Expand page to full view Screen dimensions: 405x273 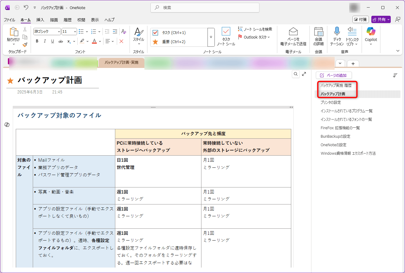point(304,74)
